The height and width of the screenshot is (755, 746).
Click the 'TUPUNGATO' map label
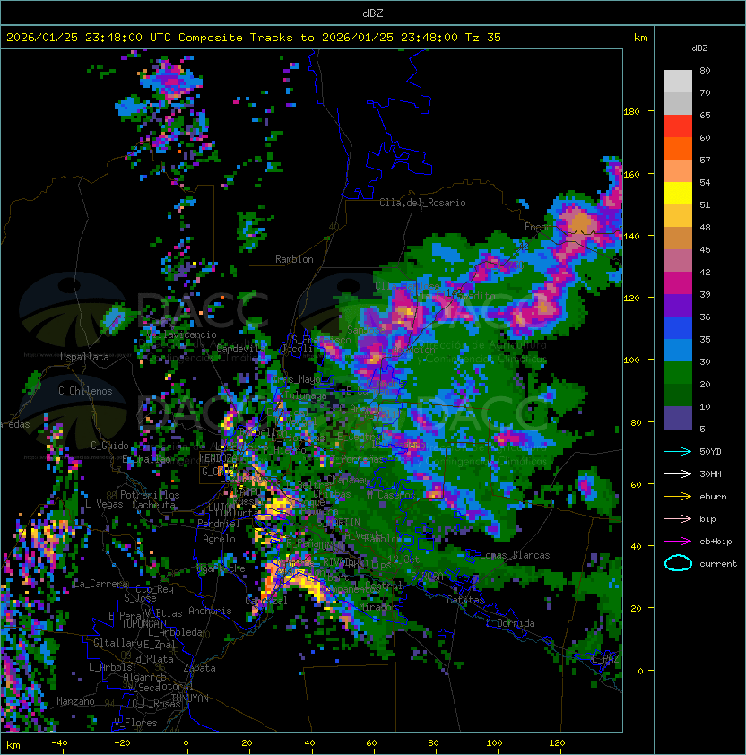[x=146, y=623]
